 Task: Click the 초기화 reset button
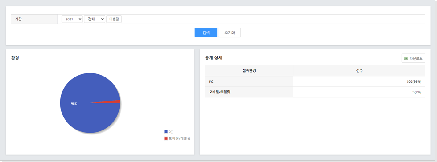[x=229, y=32]
